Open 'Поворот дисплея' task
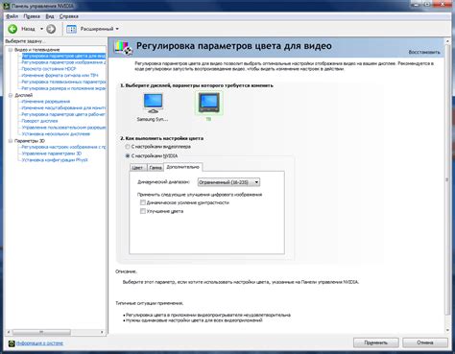 coord(39,121)
